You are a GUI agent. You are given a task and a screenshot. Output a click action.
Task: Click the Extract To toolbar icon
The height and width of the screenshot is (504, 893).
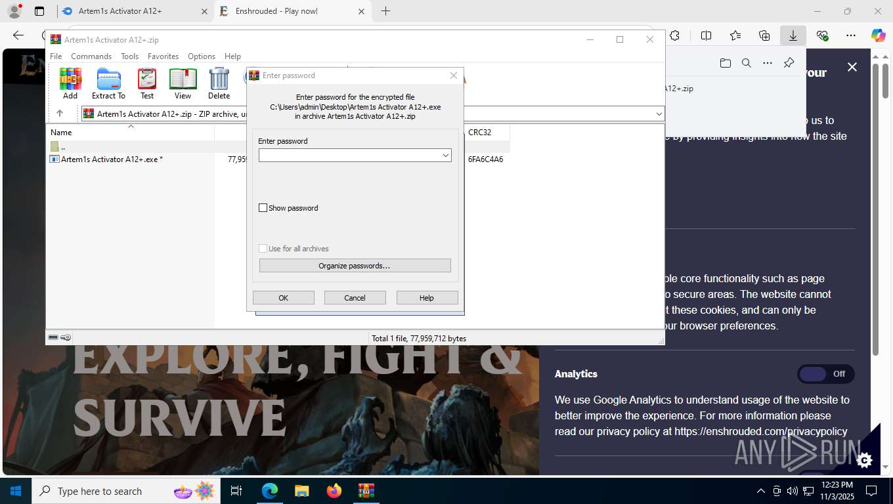click(108, 83)
